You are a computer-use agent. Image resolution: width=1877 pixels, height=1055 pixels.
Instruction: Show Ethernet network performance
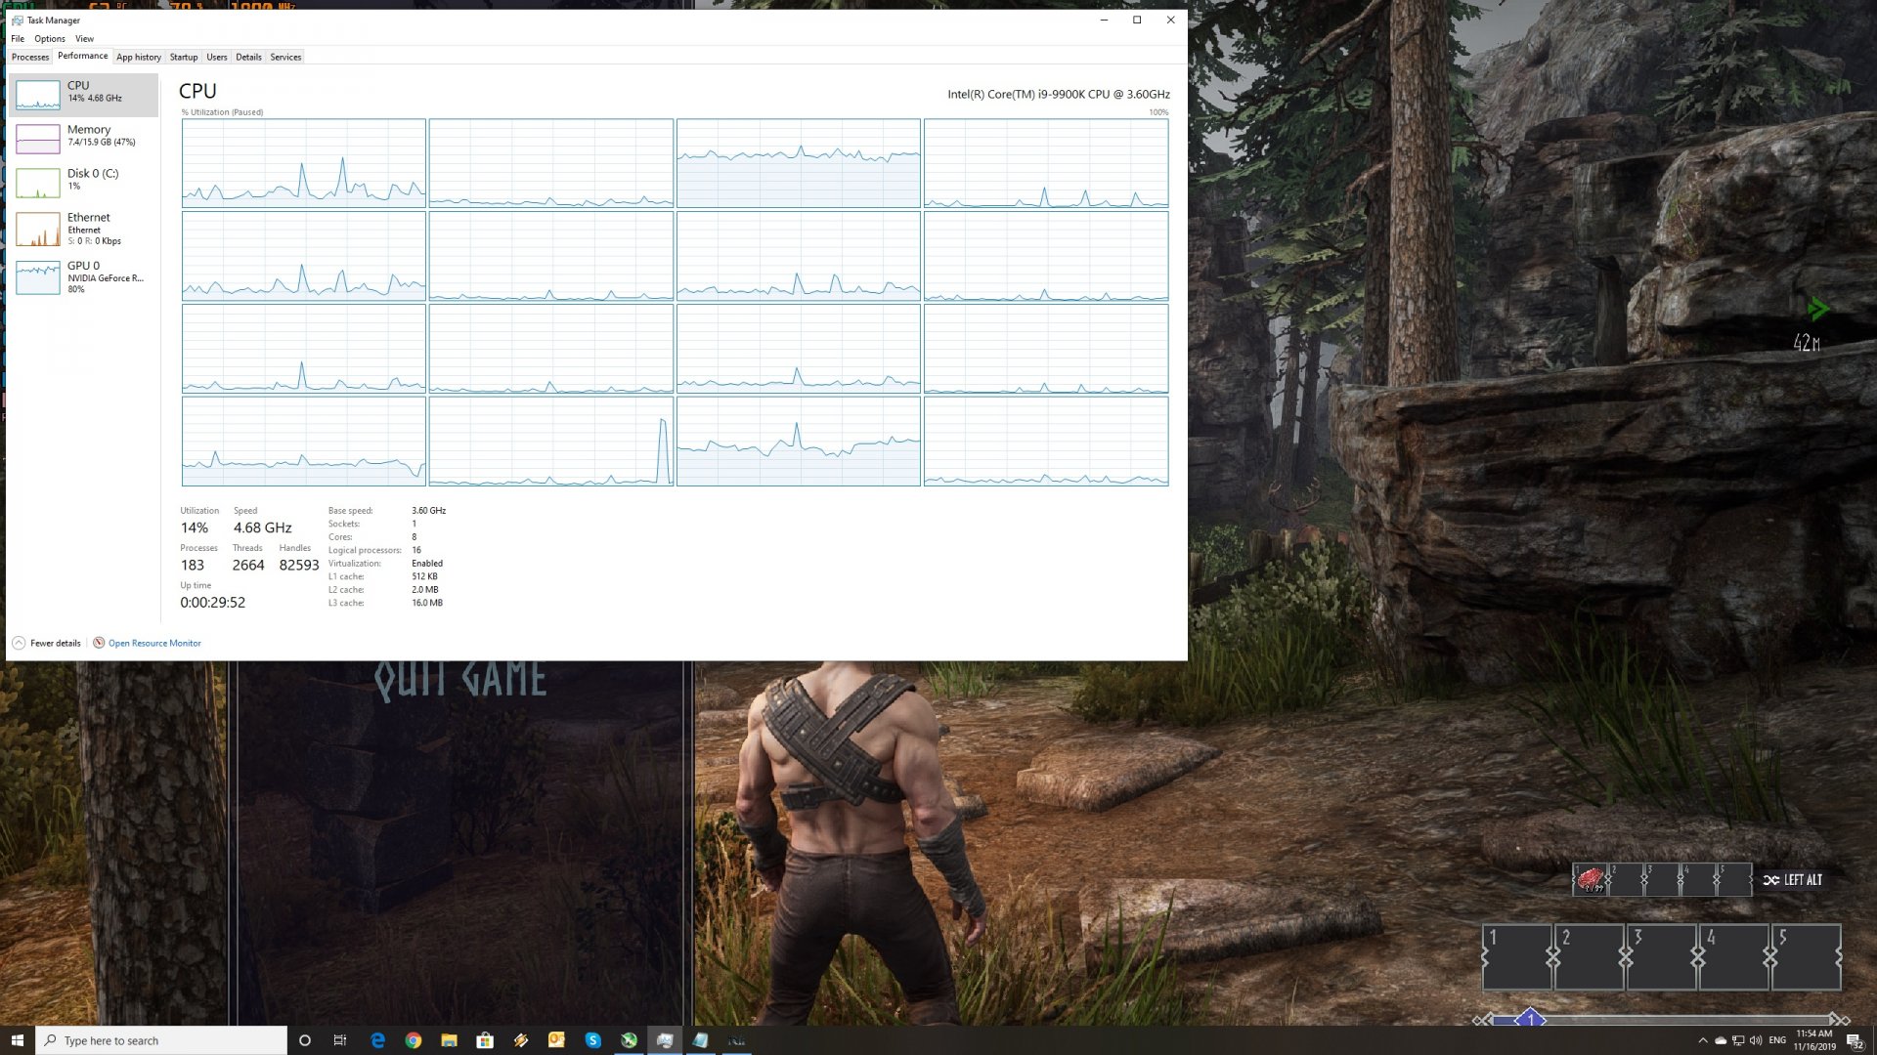tap(83, 229)
